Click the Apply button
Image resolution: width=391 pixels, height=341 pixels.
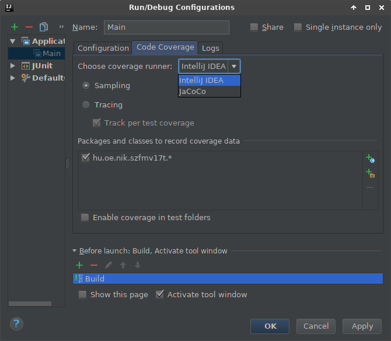tap(362, 326)
